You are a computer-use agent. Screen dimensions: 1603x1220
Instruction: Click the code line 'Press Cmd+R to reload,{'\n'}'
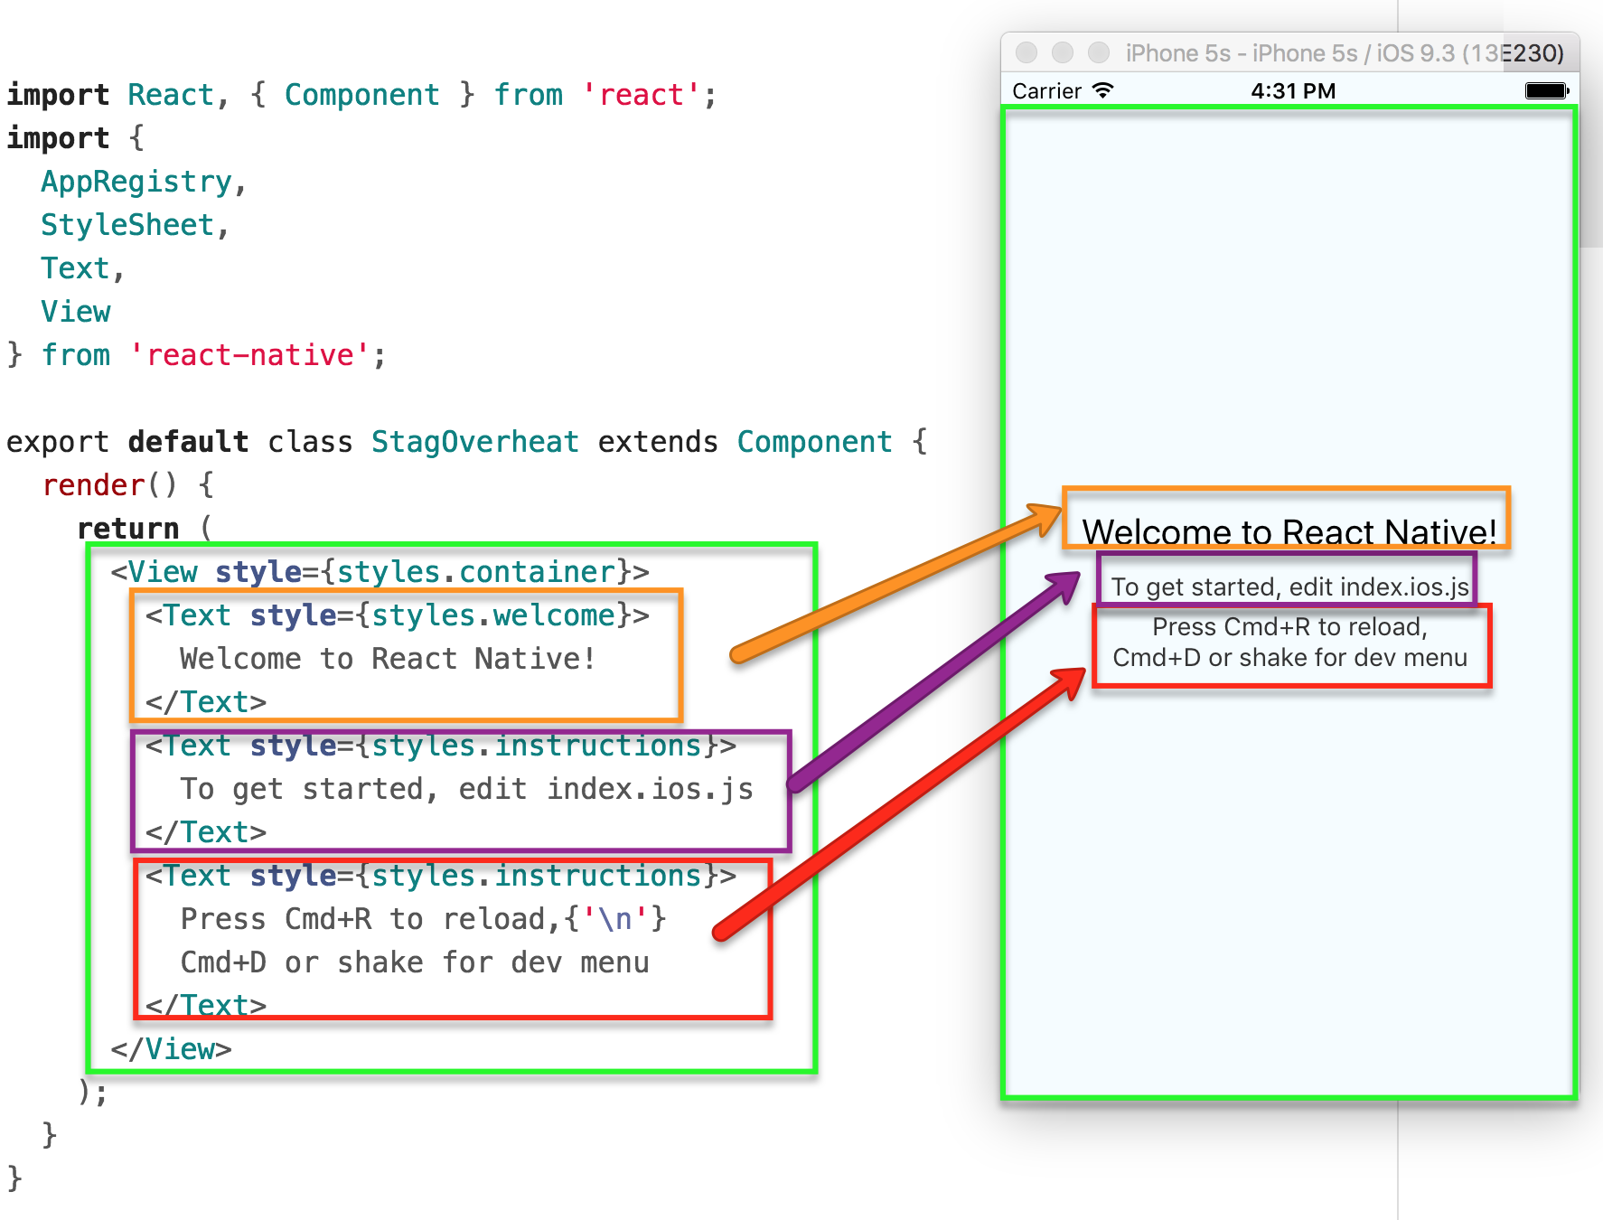click(423, 919)
